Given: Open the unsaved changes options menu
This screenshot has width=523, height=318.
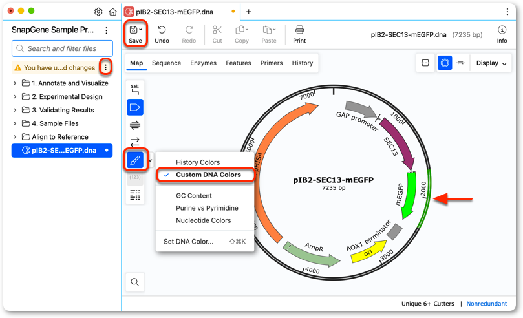Looking at the screenshot, I should click(106, 68).
